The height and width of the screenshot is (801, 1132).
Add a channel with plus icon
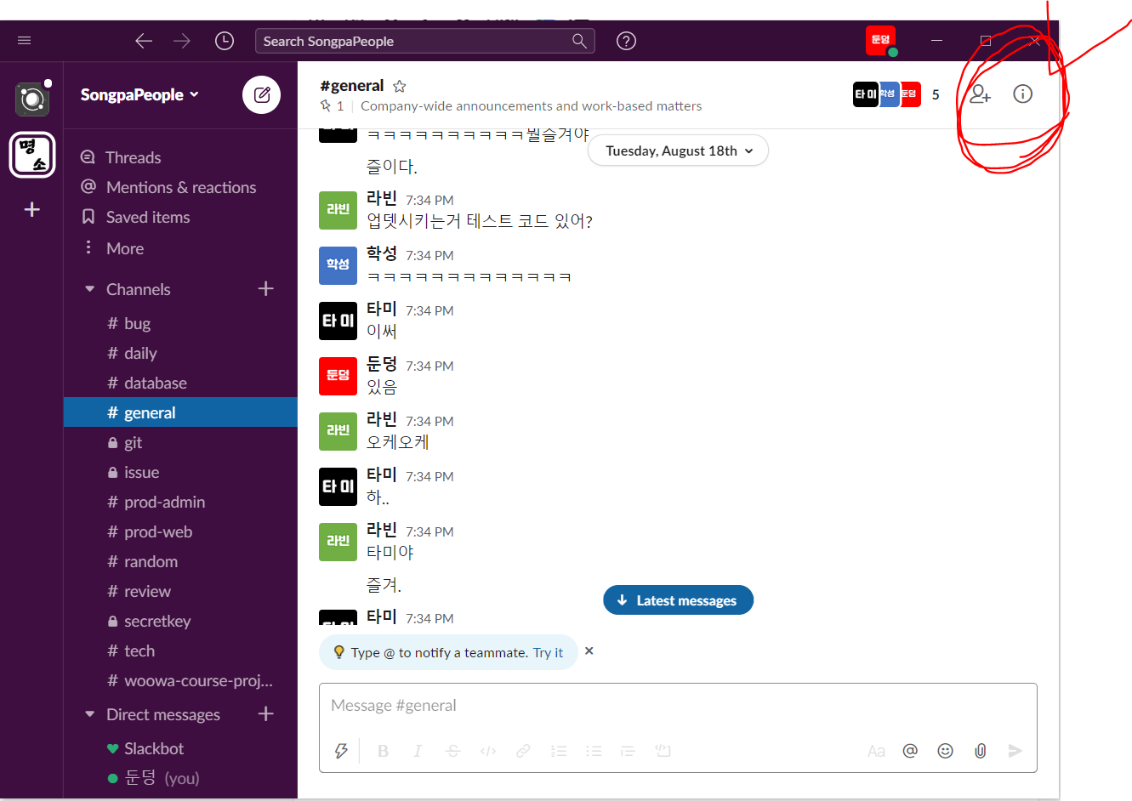tap(265, 289)
